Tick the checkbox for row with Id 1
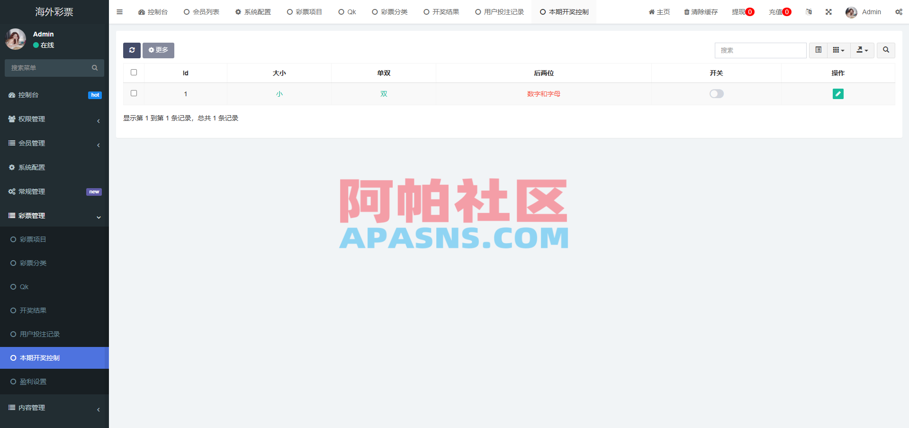Viewport: 909px width, 428px height. click(x=134, y=93)
